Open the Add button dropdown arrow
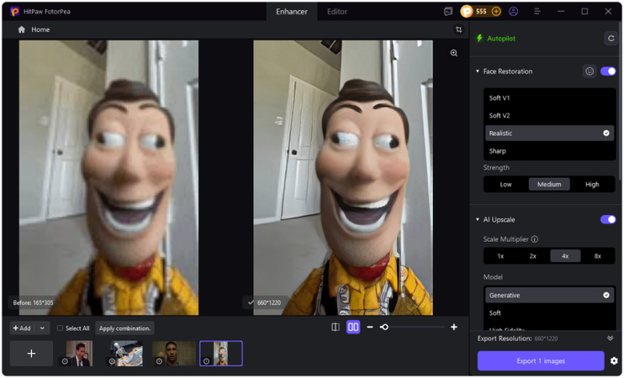Viewport: 624px width, 378px height. (42, 328)
